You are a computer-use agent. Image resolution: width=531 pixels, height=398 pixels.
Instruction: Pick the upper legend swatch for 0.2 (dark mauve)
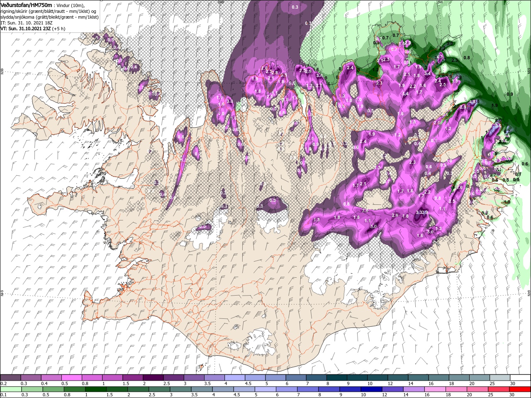pos(10,378)
